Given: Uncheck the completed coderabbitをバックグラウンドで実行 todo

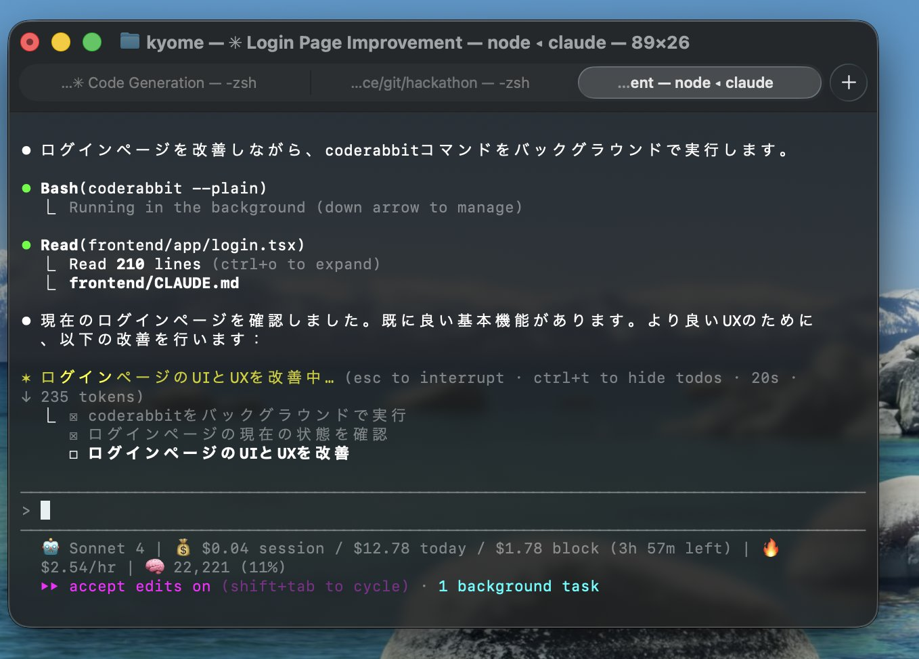Looking at the screenshot, I should 73,415.
